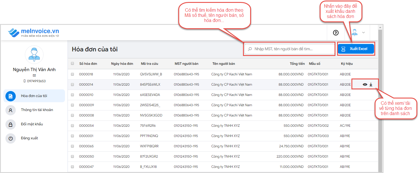The height and width of the screenshot is (173, 419).
Task: Click the scrollbar up arrow
Action: point(380,28)
